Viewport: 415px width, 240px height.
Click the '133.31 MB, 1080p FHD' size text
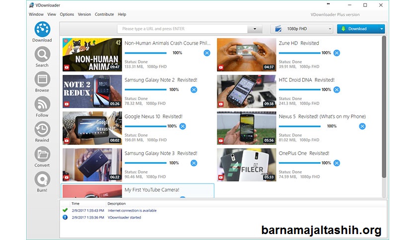145,66
